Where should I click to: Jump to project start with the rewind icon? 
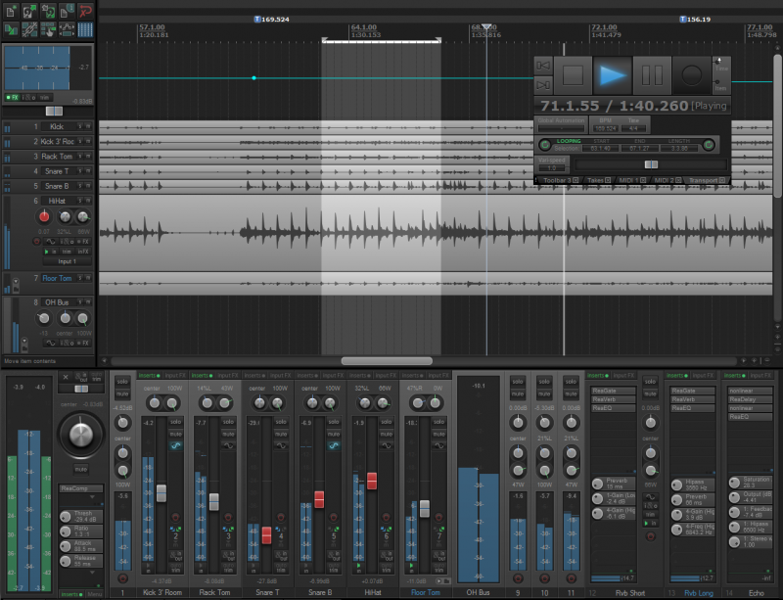pyautogui.click(x=544, y=65)
